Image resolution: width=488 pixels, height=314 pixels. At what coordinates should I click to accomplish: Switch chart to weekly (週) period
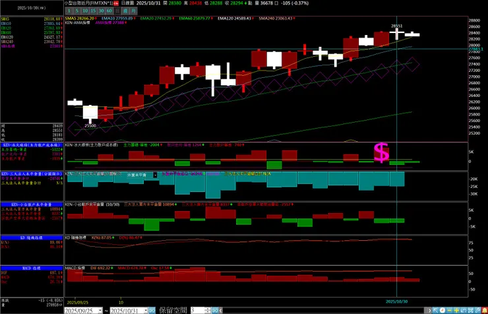pos(125,11)
